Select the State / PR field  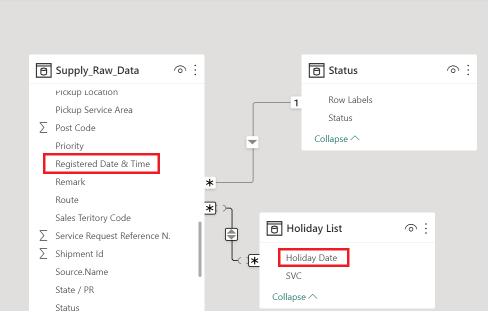tap(74, 290)
